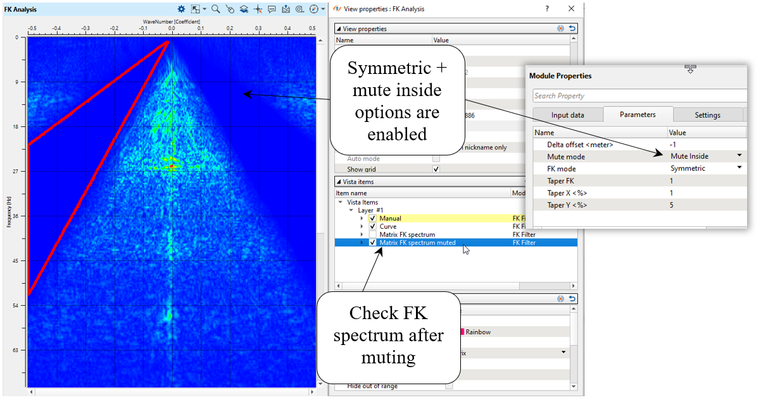Click the compass navigation icon

(x=313, y=9)
